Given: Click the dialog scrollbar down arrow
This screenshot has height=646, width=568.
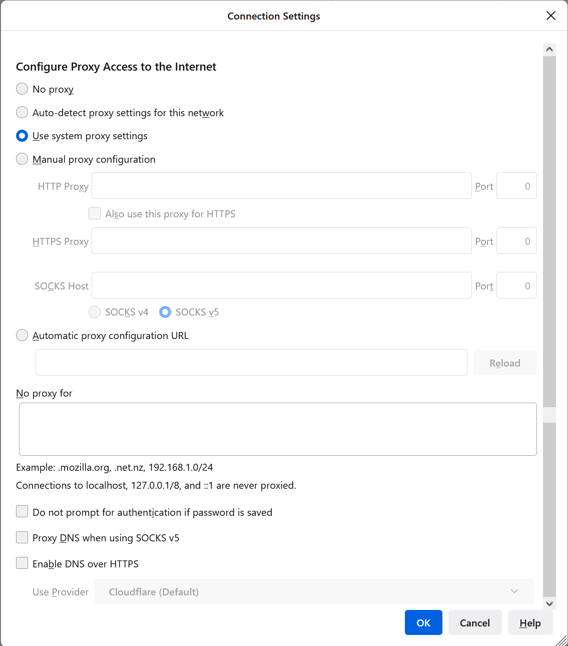Looking at the screenshot, I should 549,604.
